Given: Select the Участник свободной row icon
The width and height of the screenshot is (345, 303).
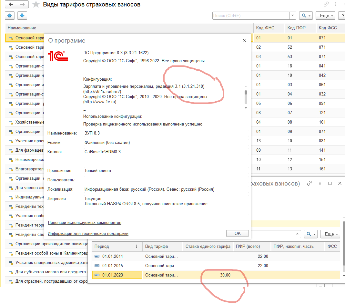Looking at the screenshot, I should point(11,216).
